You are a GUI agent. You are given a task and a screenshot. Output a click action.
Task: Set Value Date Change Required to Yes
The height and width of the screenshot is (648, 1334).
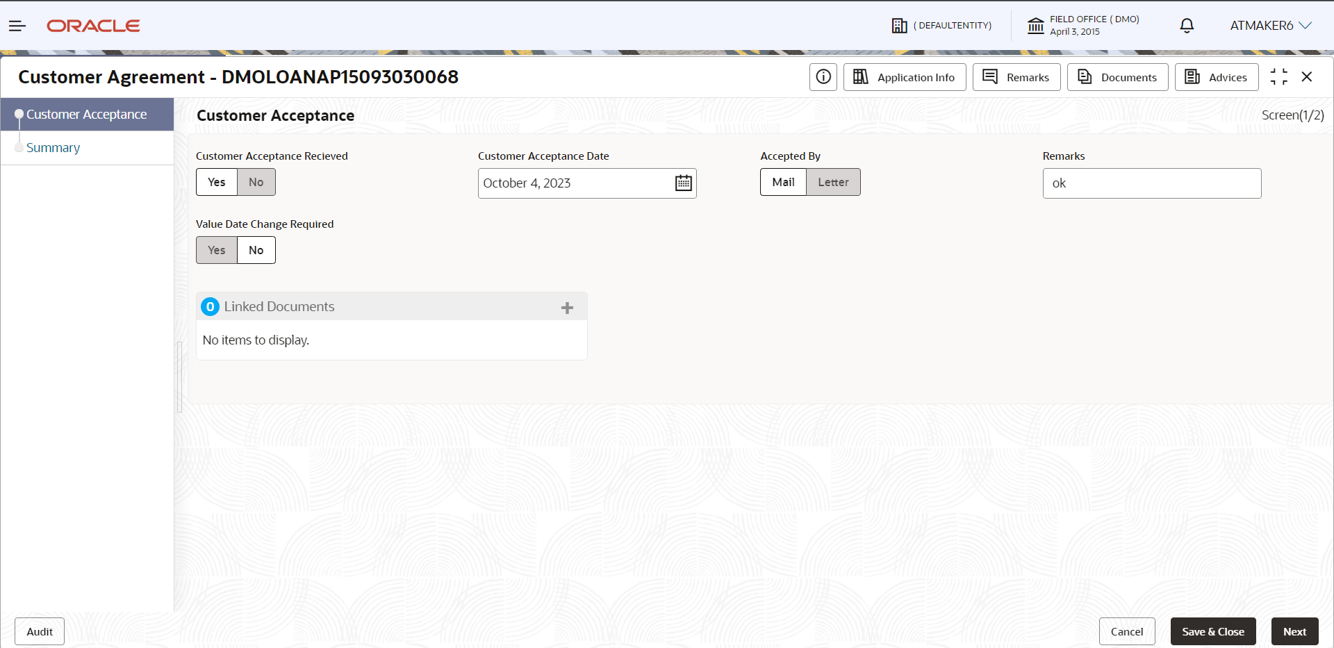point(217,250)
